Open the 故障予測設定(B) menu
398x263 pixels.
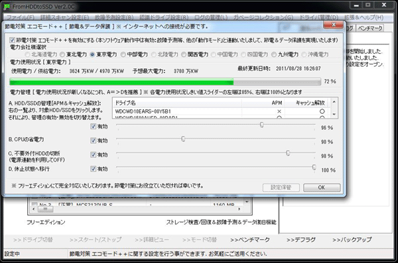click(114, 17)
